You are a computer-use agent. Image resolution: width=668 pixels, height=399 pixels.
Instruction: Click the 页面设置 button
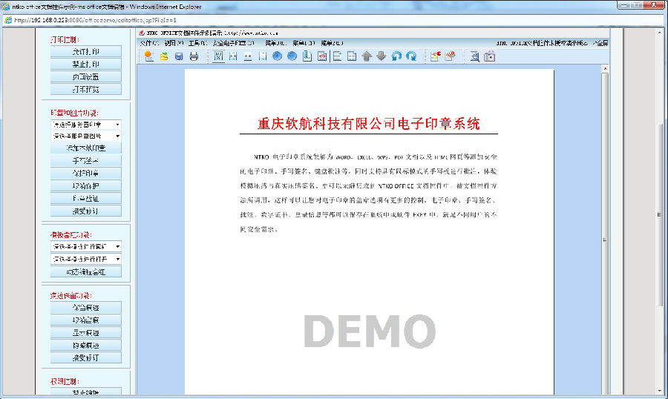click(x=85, y=76)
